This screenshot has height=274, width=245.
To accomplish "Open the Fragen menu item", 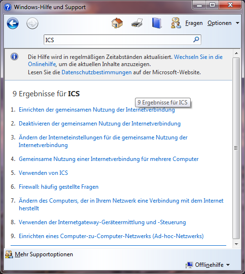I will pos(194,23).
